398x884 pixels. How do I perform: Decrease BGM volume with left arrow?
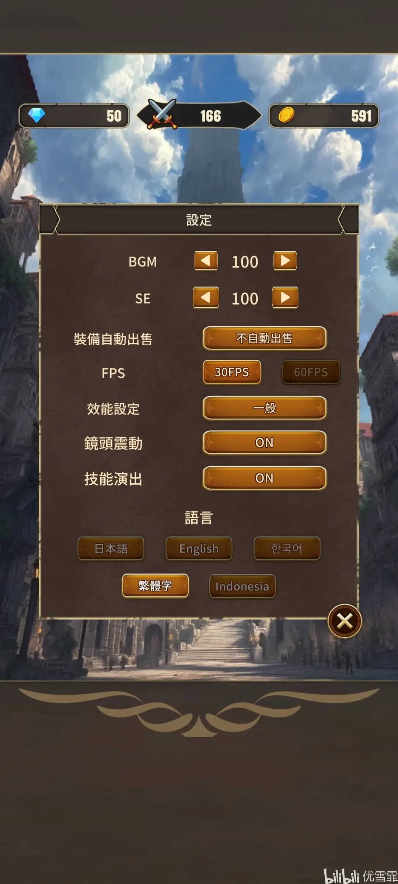(x=206, y=261)
